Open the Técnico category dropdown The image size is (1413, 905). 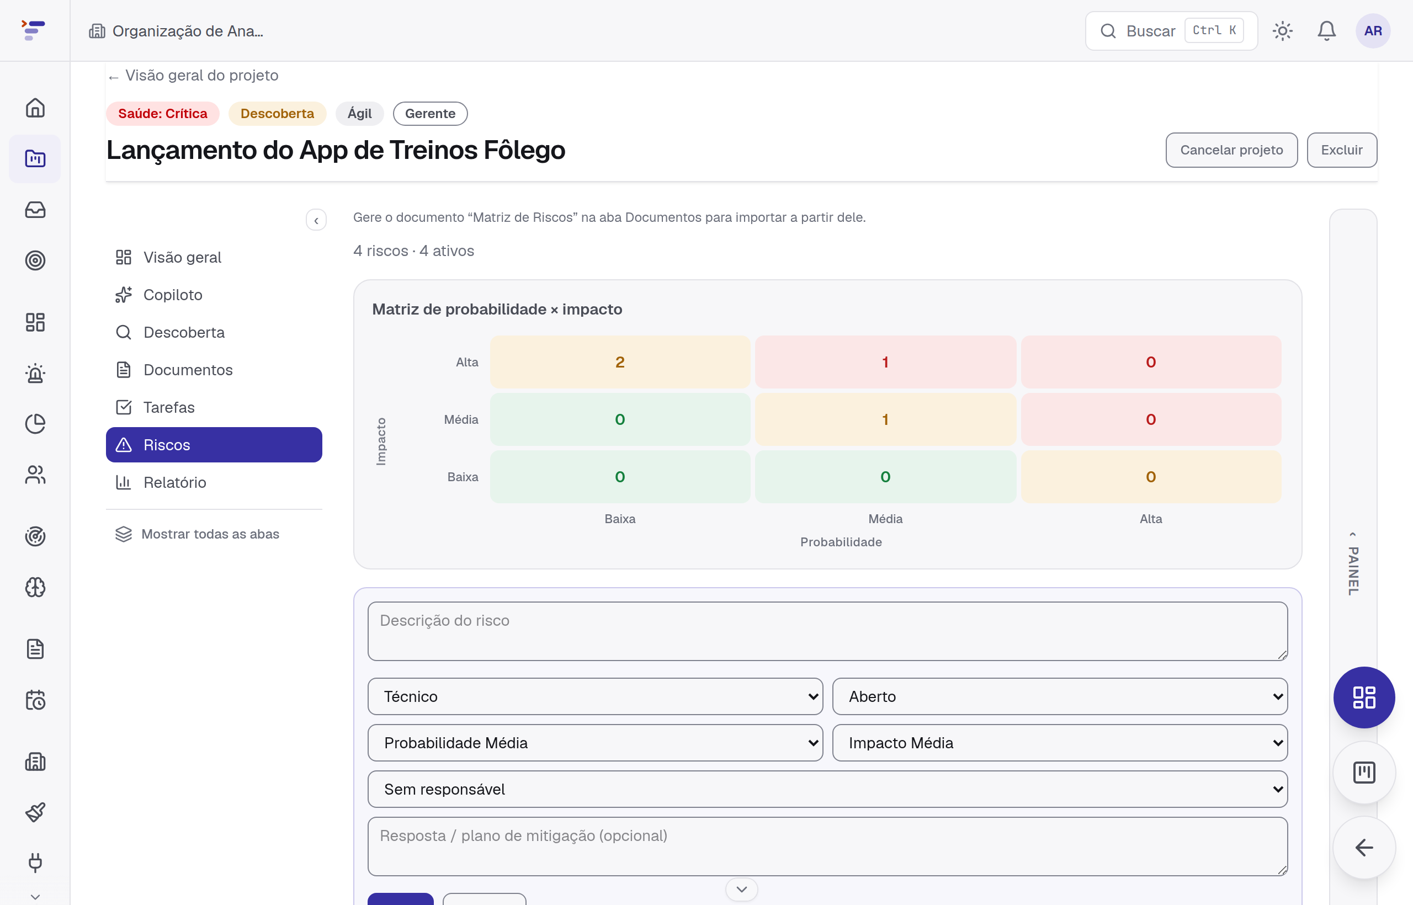(x=595, y=696)
